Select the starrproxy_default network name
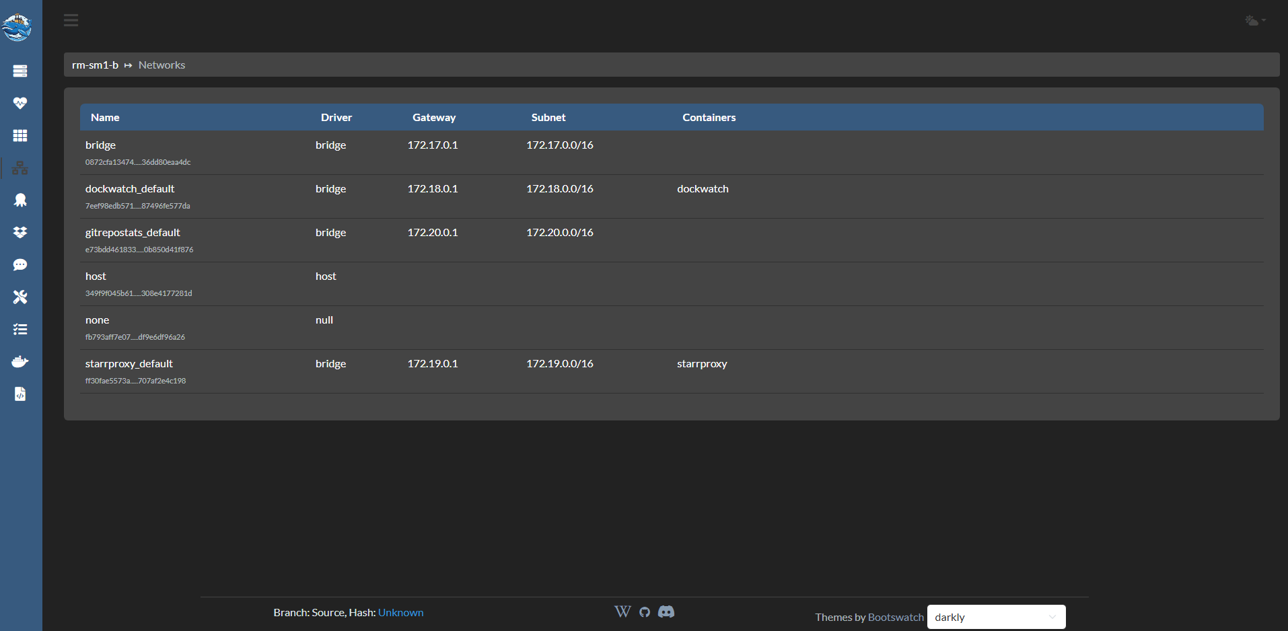The width and height of the screenshot is (1288, 631). (129, 363)
